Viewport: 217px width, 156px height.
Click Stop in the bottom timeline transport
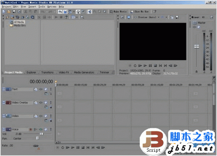coord(83,147)
